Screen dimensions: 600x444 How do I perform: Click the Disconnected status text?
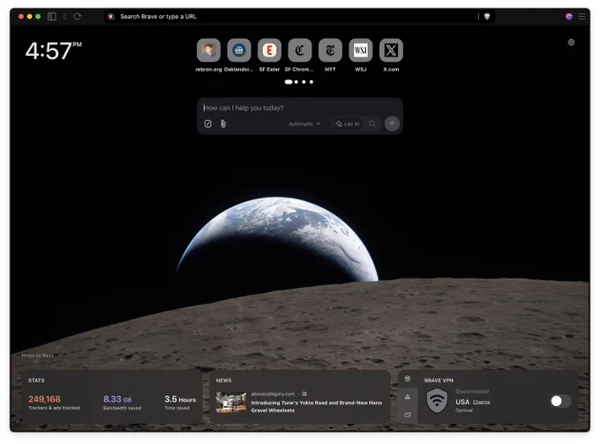(472, 392)
